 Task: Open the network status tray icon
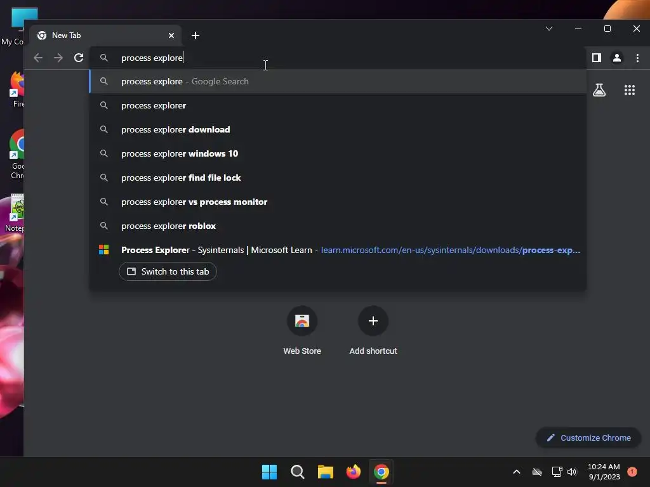[x=557, y=472]
